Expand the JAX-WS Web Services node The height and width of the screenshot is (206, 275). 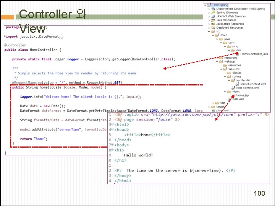click(x=209, y=16)
